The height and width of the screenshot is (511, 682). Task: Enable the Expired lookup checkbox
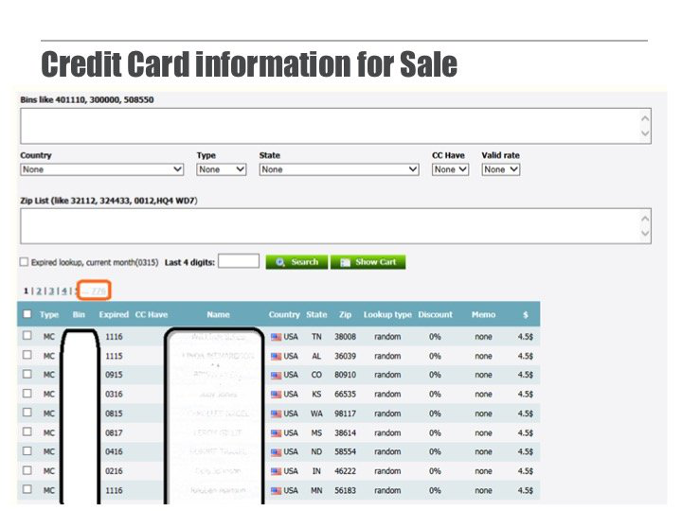[x=24, y=261]
